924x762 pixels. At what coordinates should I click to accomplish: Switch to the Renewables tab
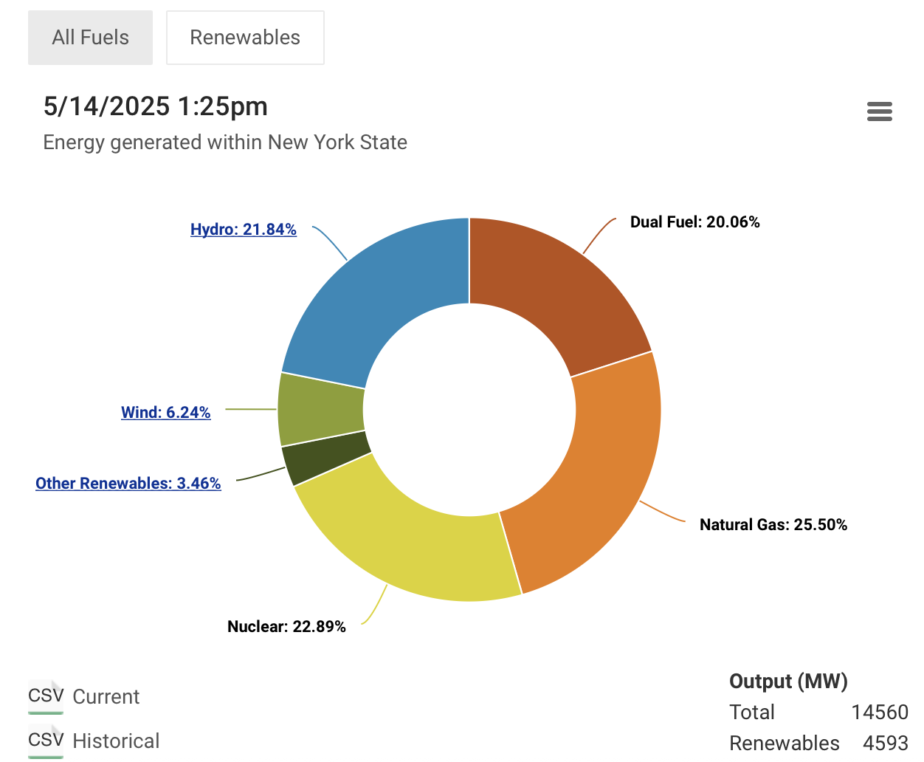point(245,38)
